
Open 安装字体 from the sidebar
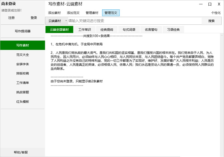coord(22,64)
